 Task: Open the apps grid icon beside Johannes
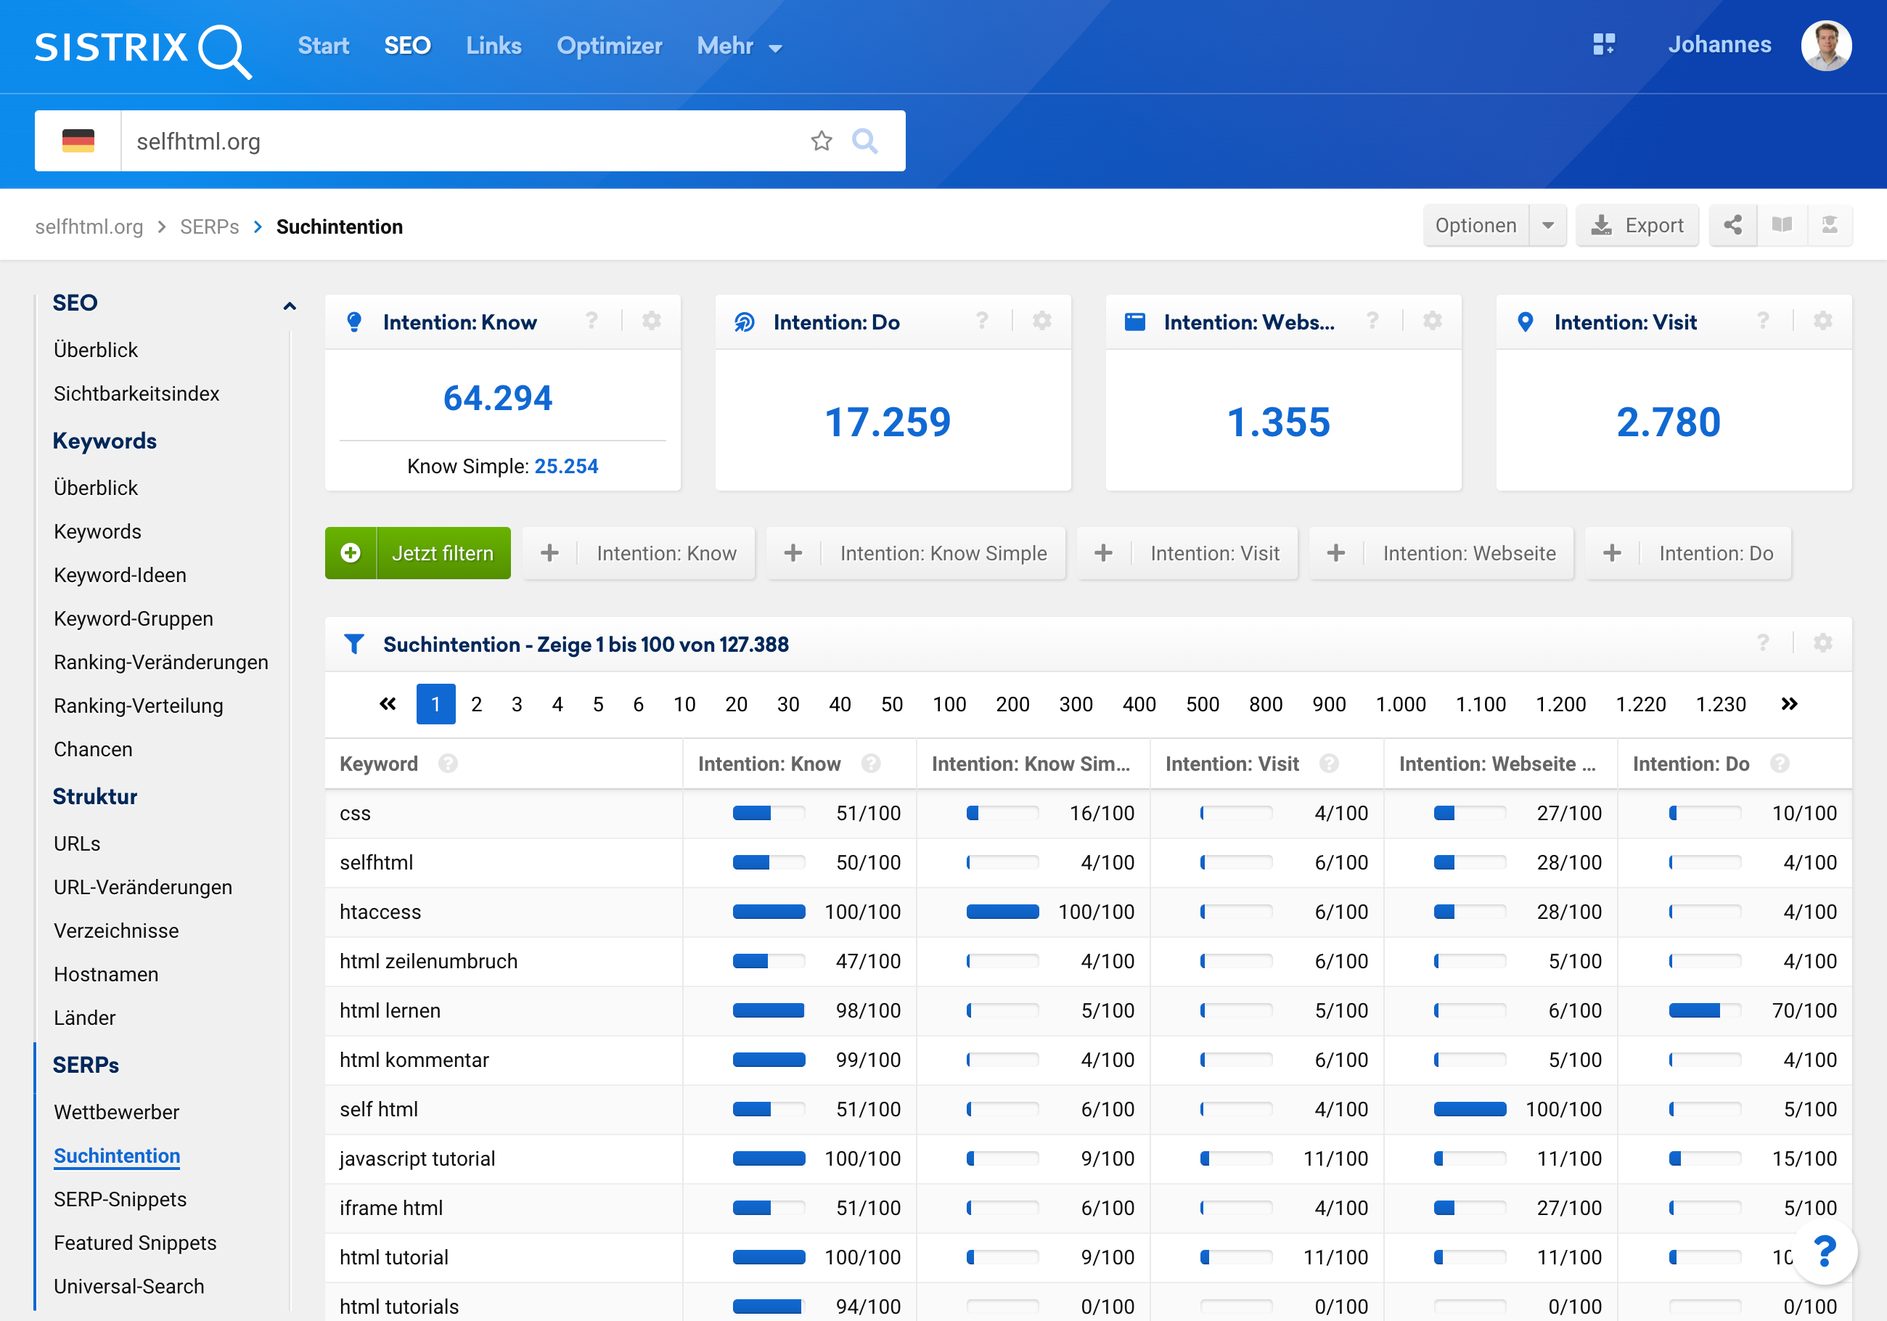click(1603, 44)
